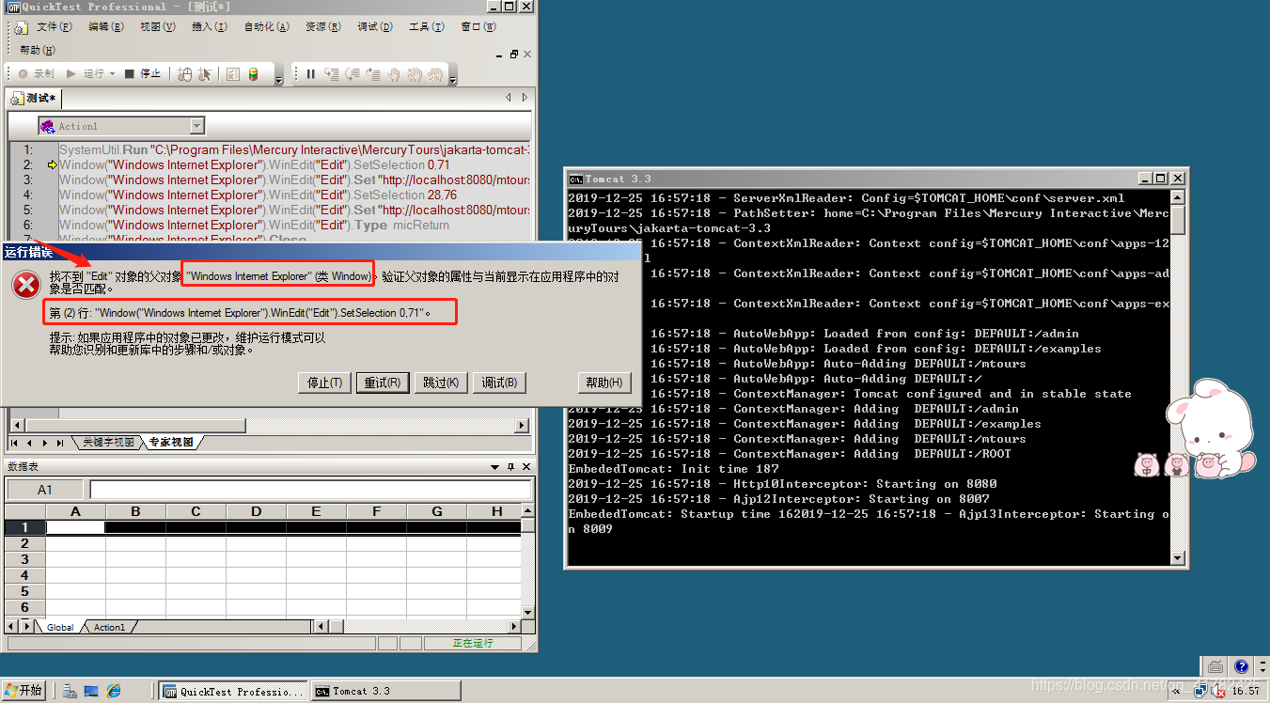Screen dimensions: 1270x703
Task: Select row 3 header in data table
Action: pos(25,559)
